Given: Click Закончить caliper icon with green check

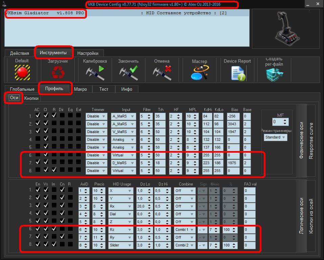Looking at the screenshot, I should [x=128, y=72].
